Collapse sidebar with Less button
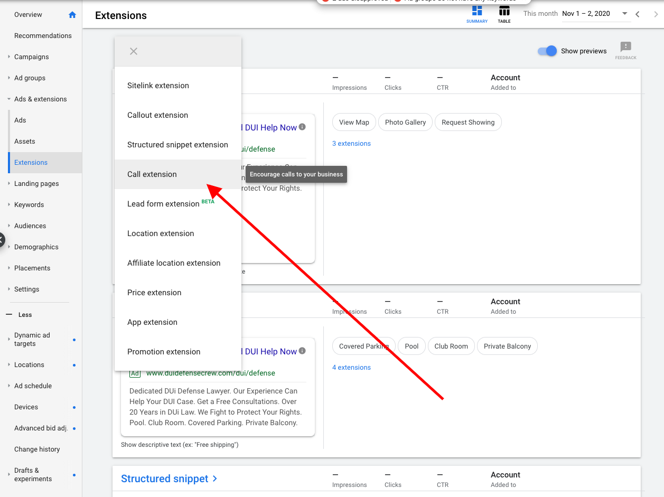The width and height of the screenshot is (664, 497). [19, 315]
